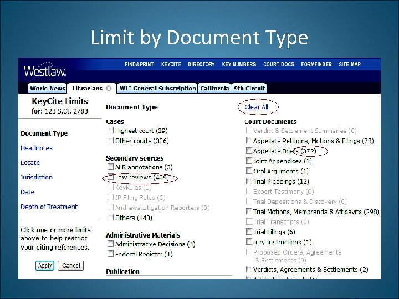
Task: Tick the ALR annotations (3) checkbox
Action: point(110,167)
